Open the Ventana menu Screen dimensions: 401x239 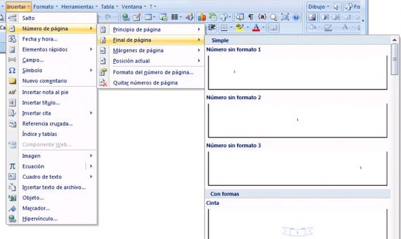click(134, 6)
